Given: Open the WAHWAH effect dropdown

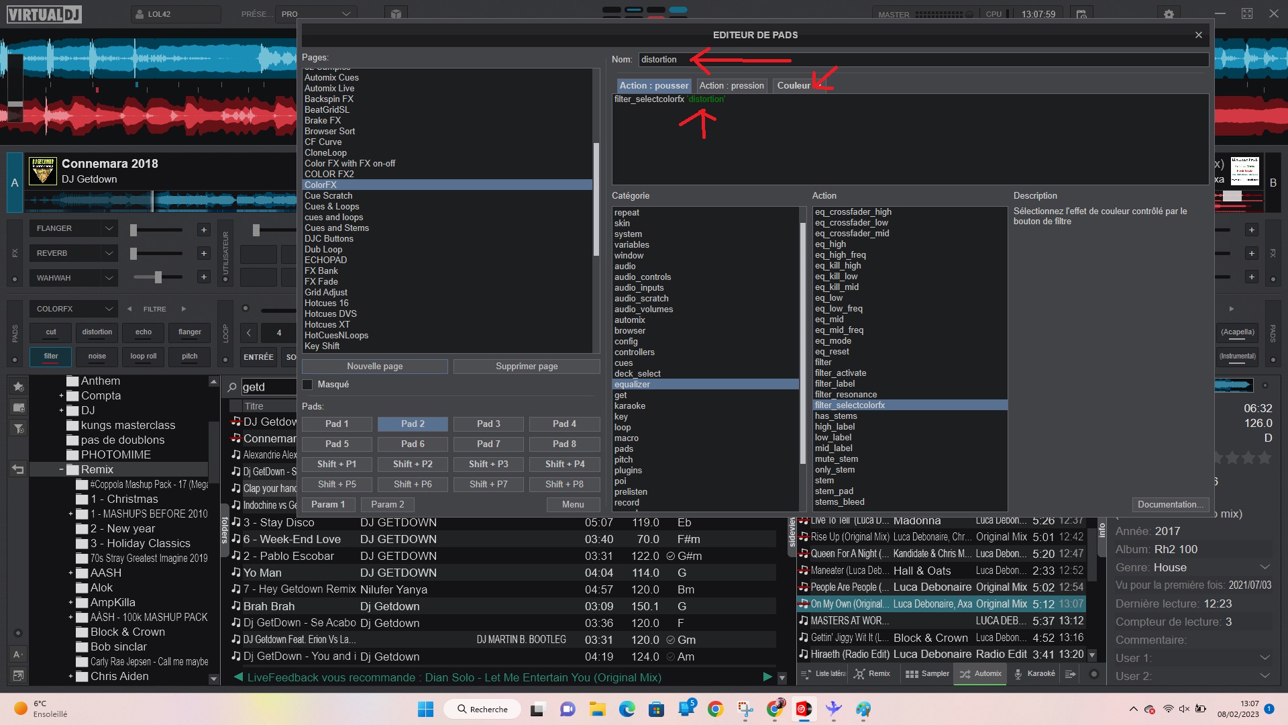Looking at the screenshot, I should (109, 278).
